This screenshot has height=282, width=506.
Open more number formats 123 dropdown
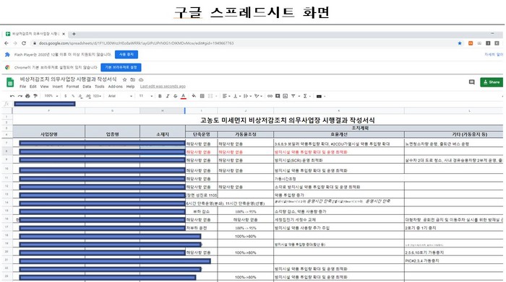[x=97, y=96]
